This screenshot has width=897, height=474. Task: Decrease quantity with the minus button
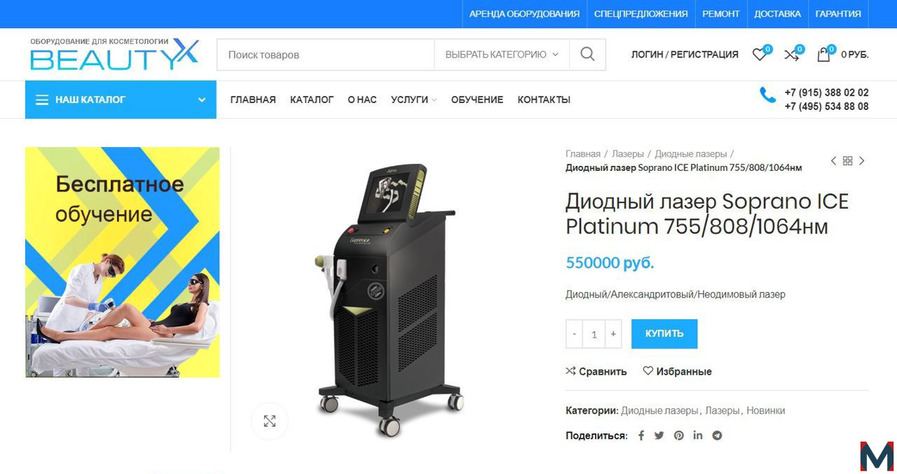tap(575, 334)
